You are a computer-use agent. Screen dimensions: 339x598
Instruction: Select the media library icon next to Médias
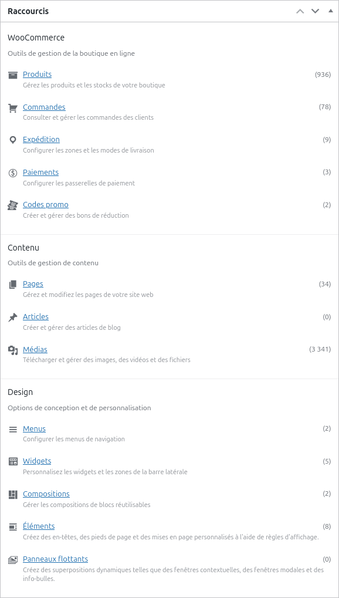click(12, 349)
